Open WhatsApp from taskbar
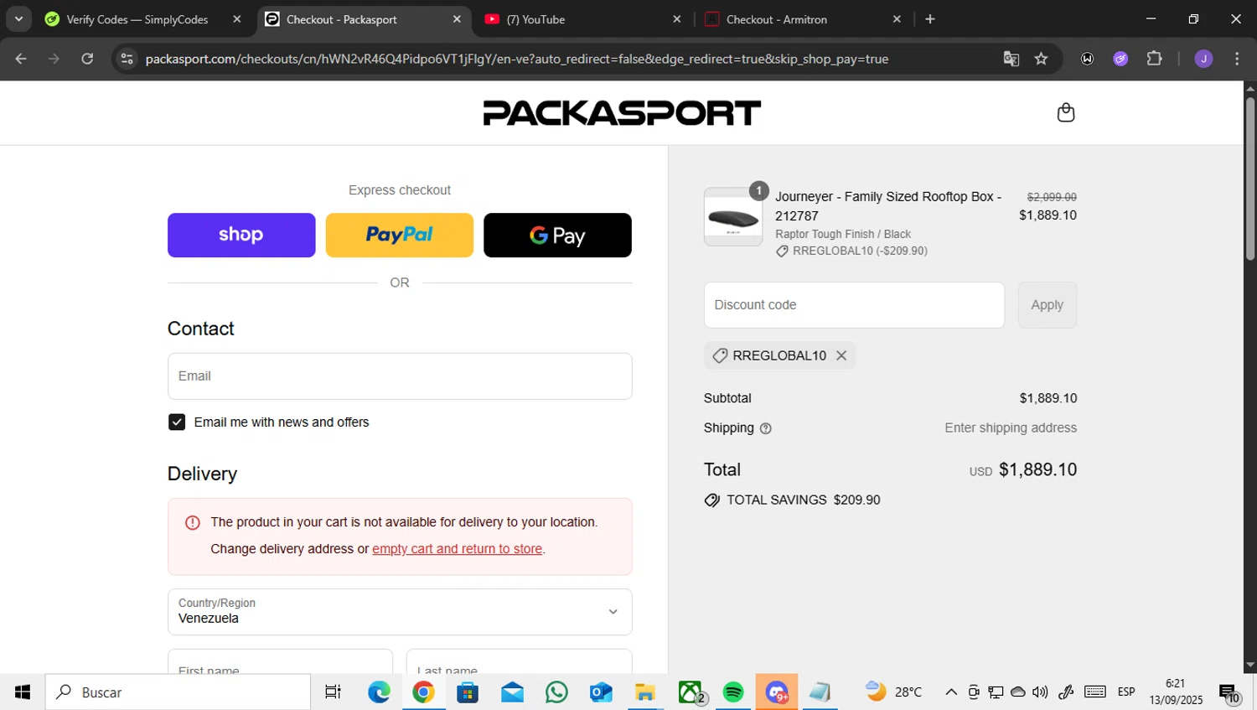 tap(556, 692)
